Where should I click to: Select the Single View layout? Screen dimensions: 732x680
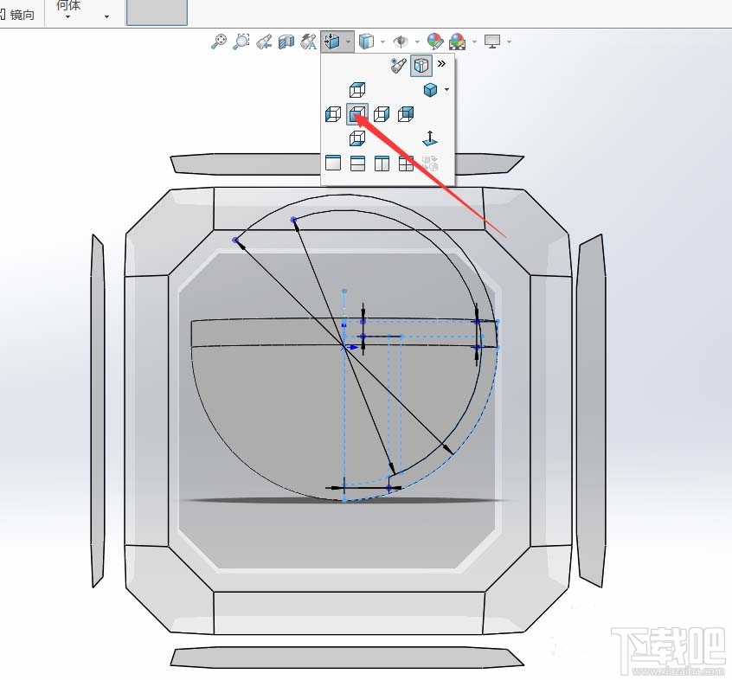[x=333, y=163]
